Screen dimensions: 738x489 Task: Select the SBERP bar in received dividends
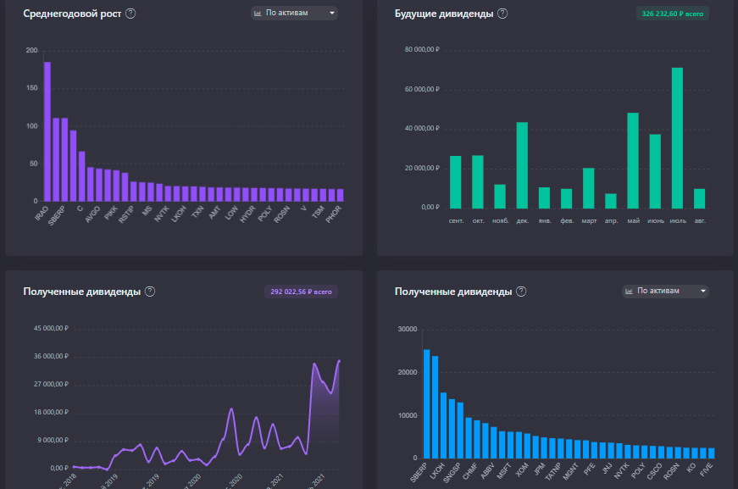point(427,403)
